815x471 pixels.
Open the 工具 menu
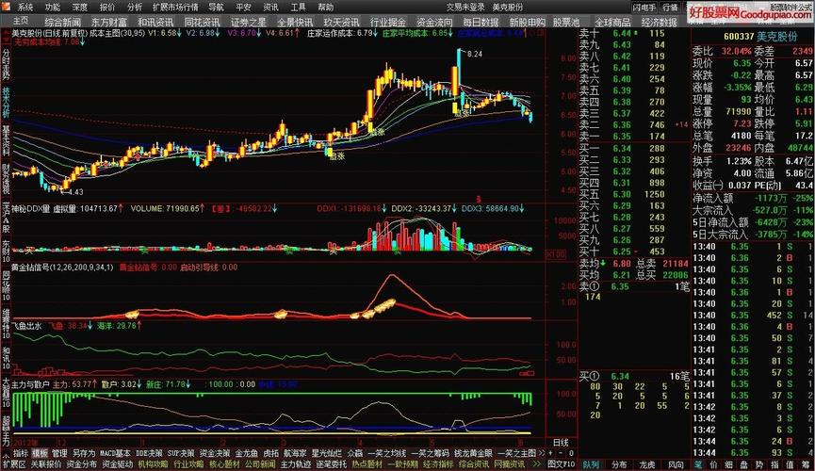[x=298, y=7]
